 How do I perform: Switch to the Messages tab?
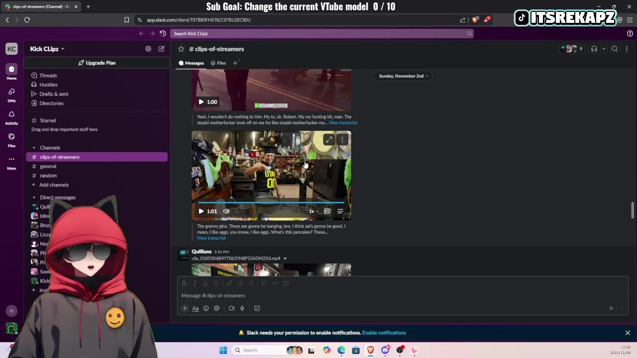pos(191,63)
